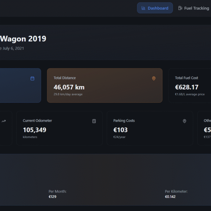Switch to the Fuel Tracking tab

coord(196,8)
